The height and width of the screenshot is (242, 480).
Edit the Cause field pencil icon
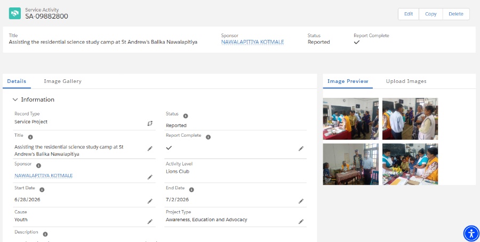tap(150, 222)
